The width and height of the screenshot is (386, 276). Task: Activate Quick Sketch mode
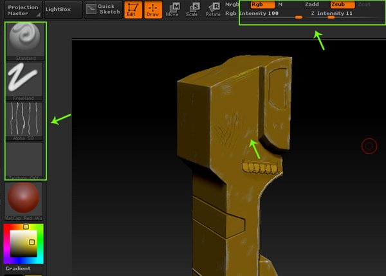coord(104,10)
